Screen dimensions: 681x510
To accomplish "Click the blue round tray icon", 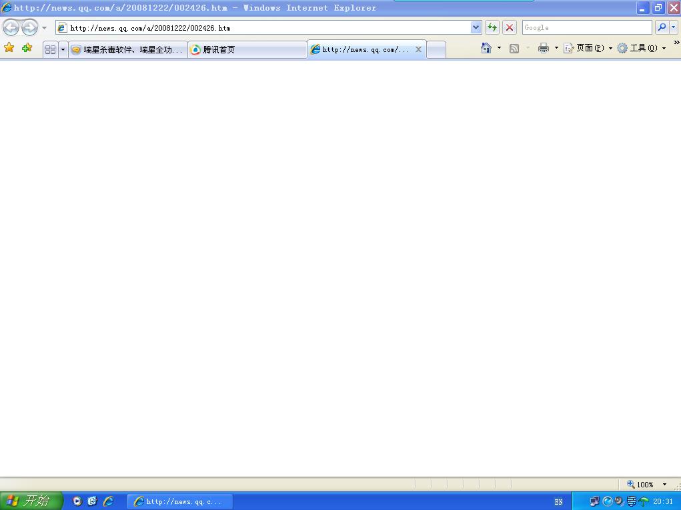I will click(608, 502).
